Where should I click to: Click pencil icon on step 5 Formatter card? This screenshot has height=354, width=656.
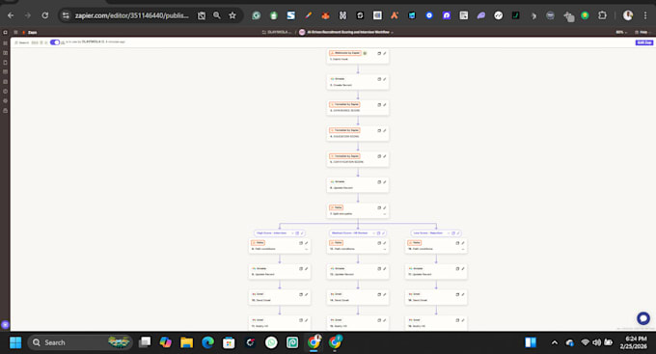point(385,156)
